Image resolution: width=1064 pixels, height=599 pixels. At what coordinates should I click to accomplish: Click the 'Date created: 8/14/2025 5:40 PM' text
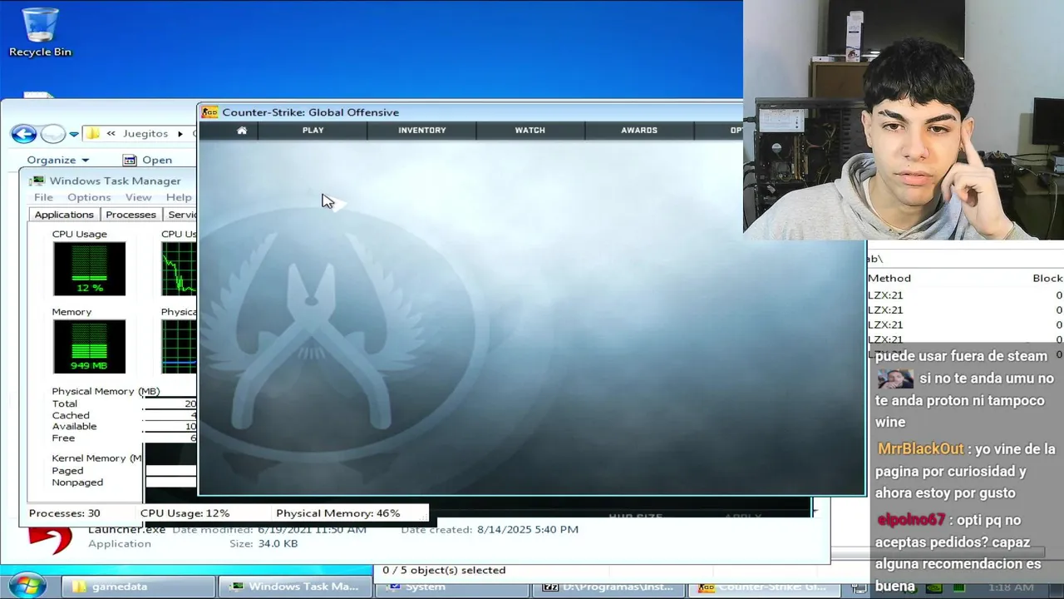click(x=490, y=529)
